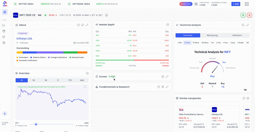This screenshot has width=255, height=132.
Task: Expand the Scores panel with plus icon
Action: 163,76
